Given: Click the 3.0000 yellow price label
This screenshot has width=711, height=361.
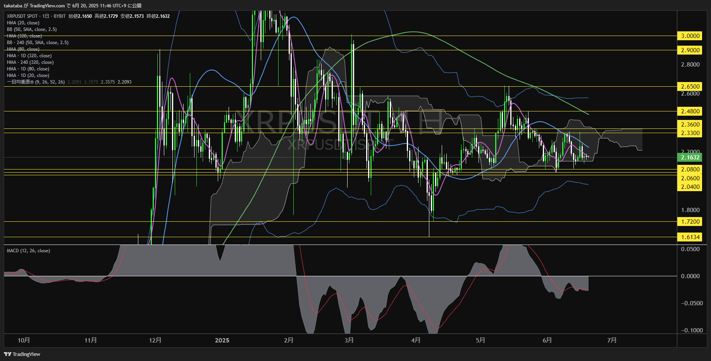Looking at the screenshot, I should tap(690, 36).
